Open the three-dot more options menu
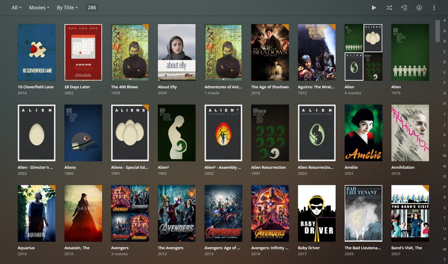448x264 pixels. tap(434, 8)
